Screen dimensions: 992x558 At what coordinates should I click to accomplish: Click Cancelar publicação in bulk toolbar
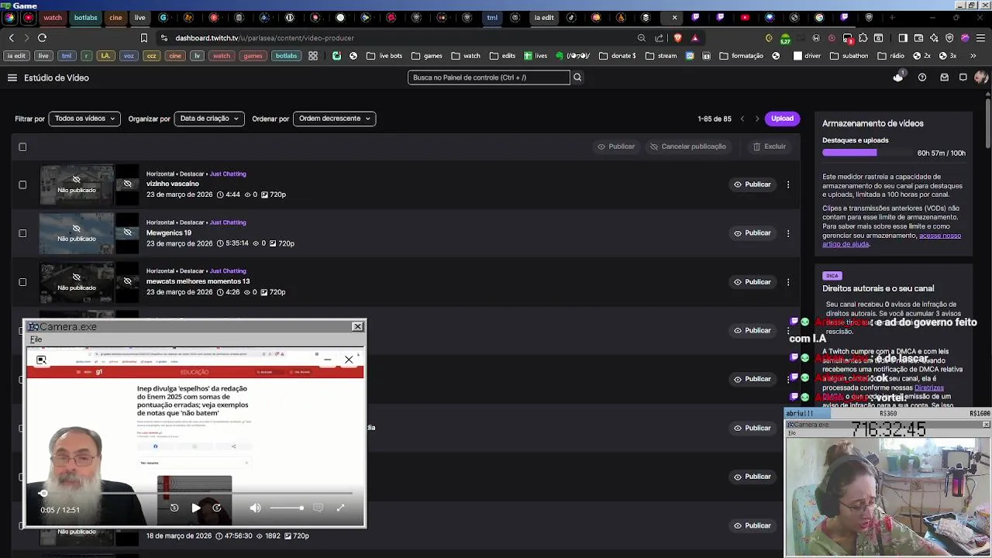[x=687, y=146]
